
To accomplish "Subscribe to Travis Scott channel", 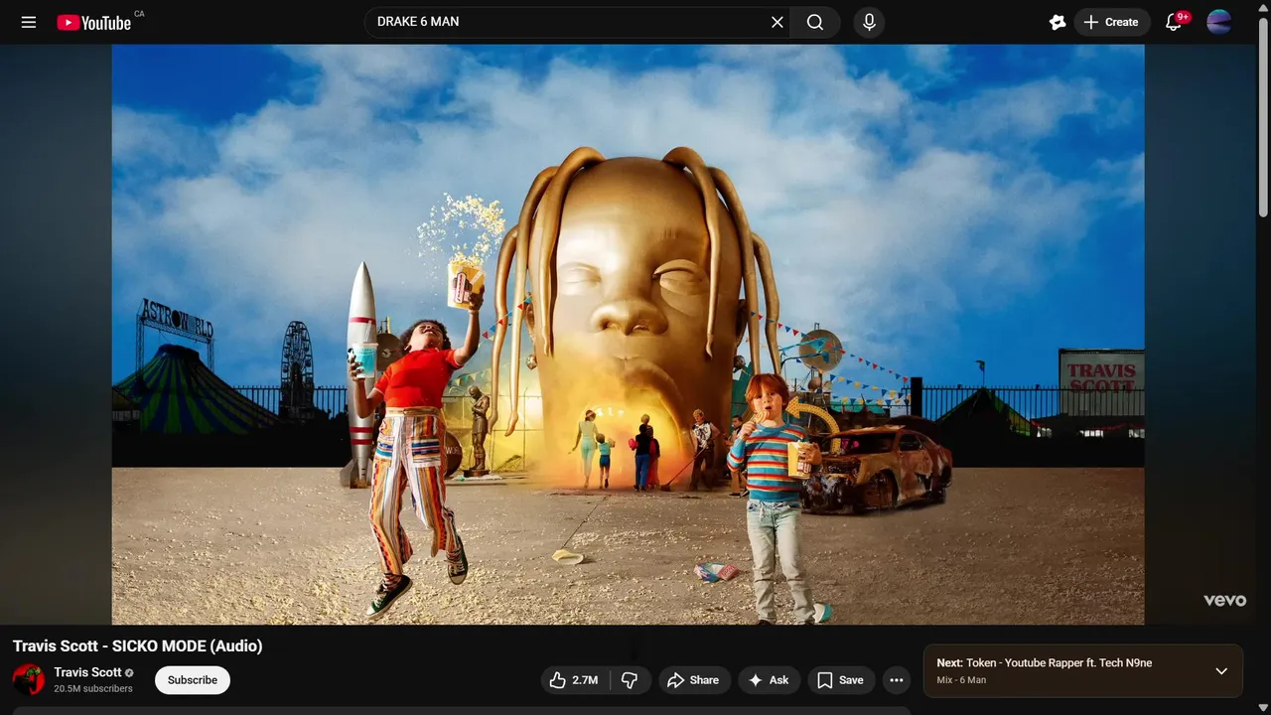I will coord(193,680).
